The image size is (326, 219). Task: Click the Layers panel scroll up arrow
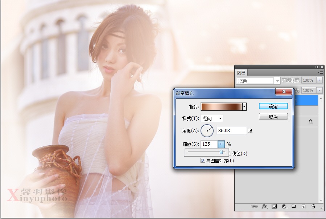click(x=321, y=98)
